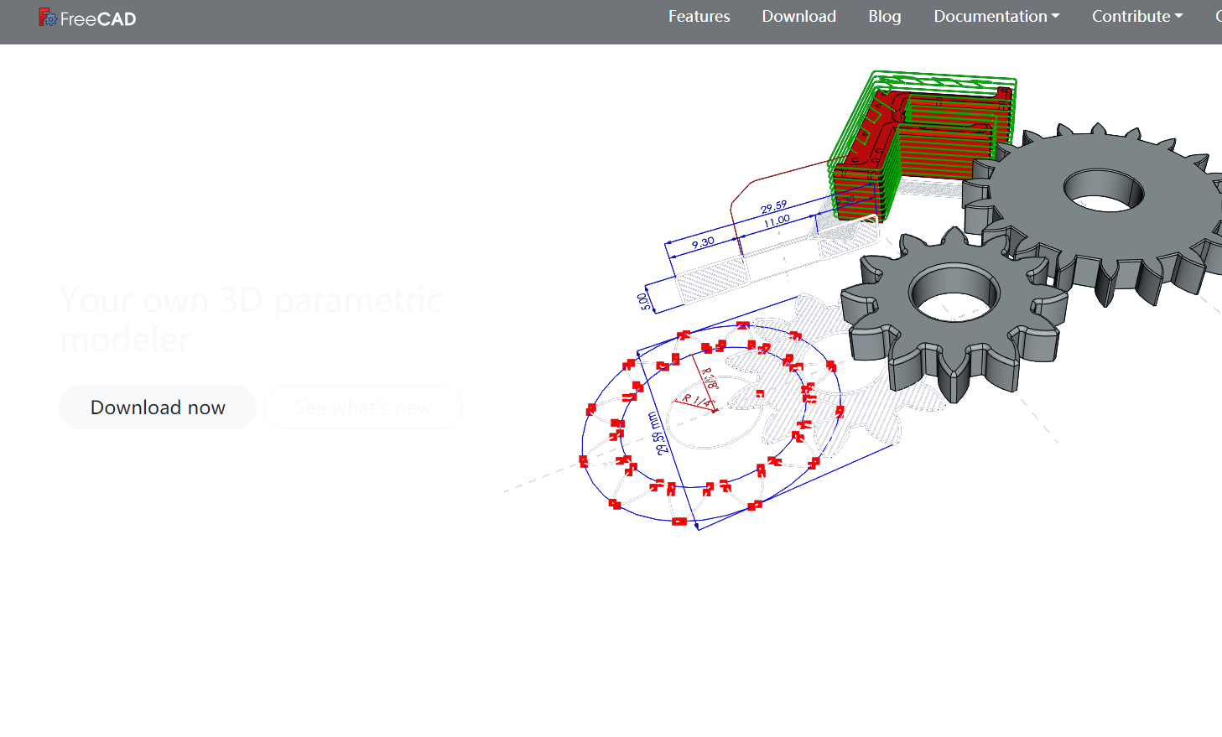Click the 'Your own 3D parametric modeler' heading

250,319
